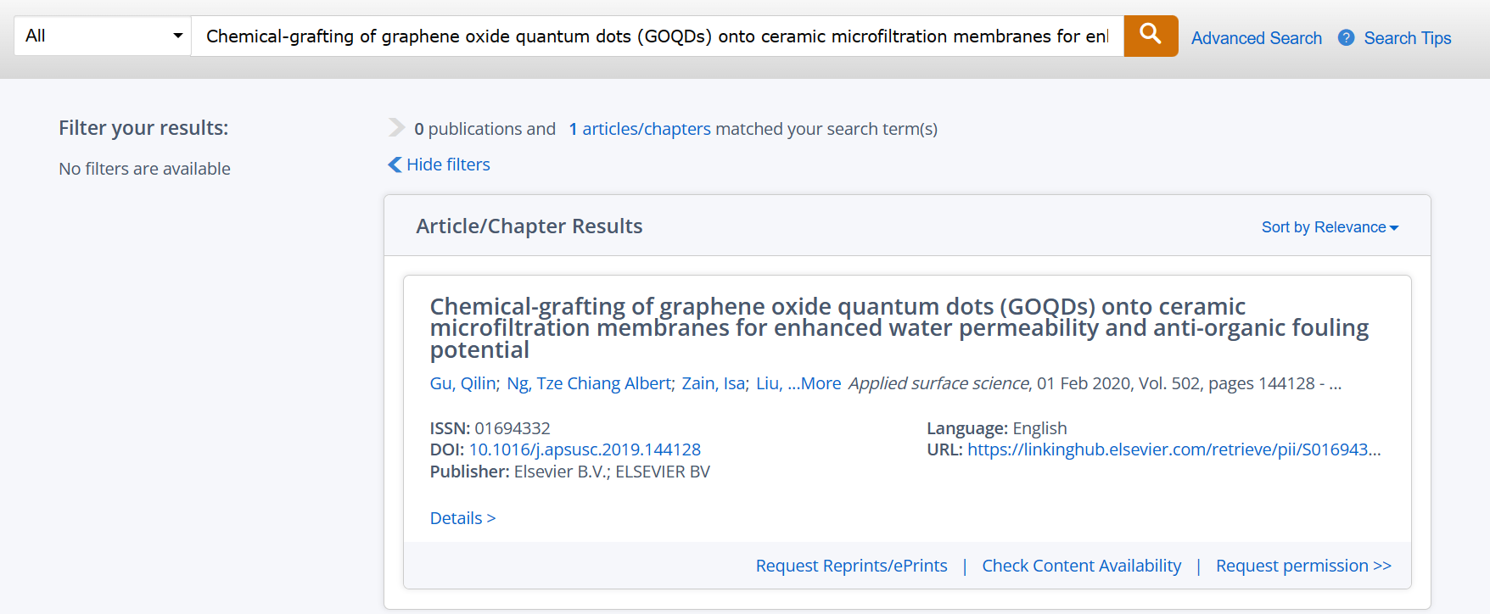1490x614 pixels.
Task: Expand the author list with ...More
Action: tap(814, 383)
